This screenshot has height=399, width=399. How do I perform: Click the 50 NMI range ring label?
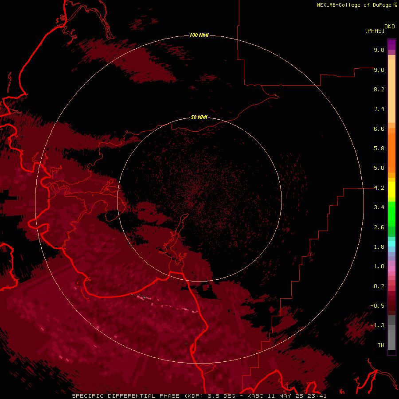(x=199, y=117)
